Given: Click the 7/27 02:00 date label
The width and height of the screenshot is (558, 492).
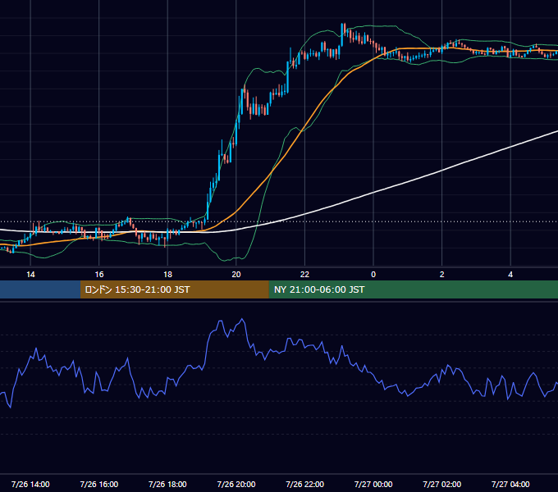Looking at the screenshot, I should coord(442,484).
